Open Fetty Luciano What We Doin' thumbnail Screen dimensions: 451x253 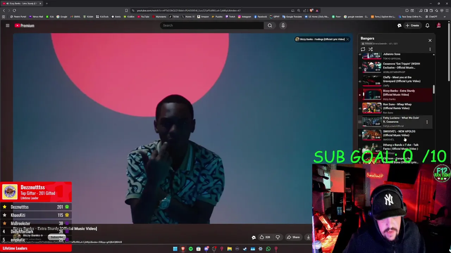coord(372,122)
